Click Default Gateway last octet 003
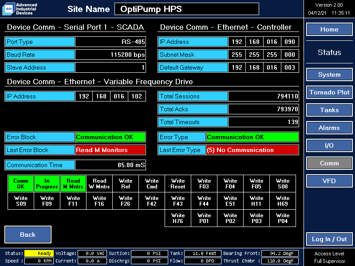 pos(290,68)
